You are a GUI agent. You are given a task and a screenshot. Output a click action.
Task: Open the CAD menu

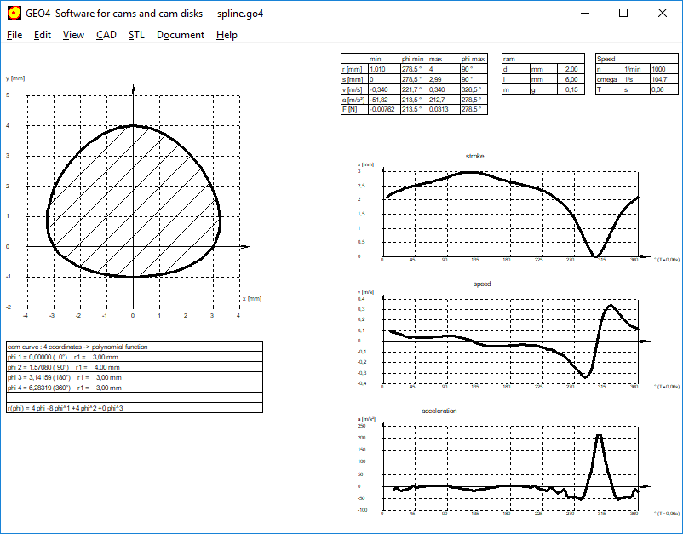click(x=106, y=35)
